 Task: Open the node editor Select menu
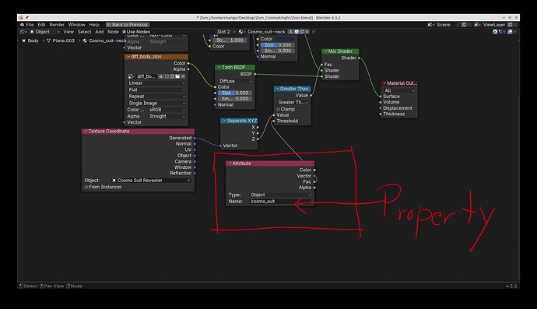coord(84,31)
